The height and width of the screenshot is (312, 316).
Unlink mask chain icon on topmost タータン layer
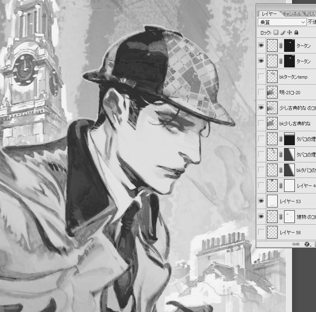tap(281, 45)
